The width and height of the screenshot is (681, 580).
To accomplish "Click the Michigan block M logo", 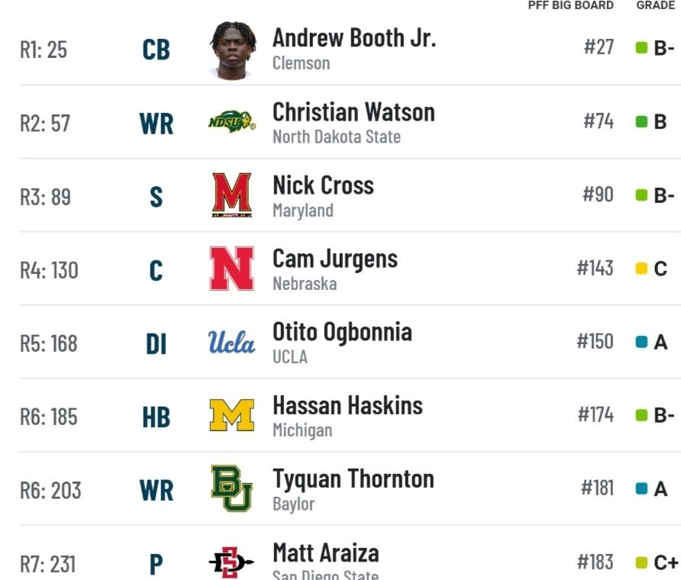I will coord(232,415).
